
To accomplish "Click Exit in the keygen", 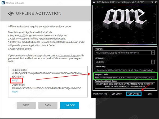I will 150,94.
